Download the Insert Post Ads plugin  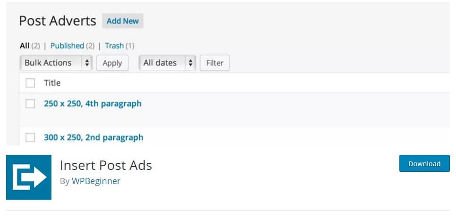(x=424, y=163)
